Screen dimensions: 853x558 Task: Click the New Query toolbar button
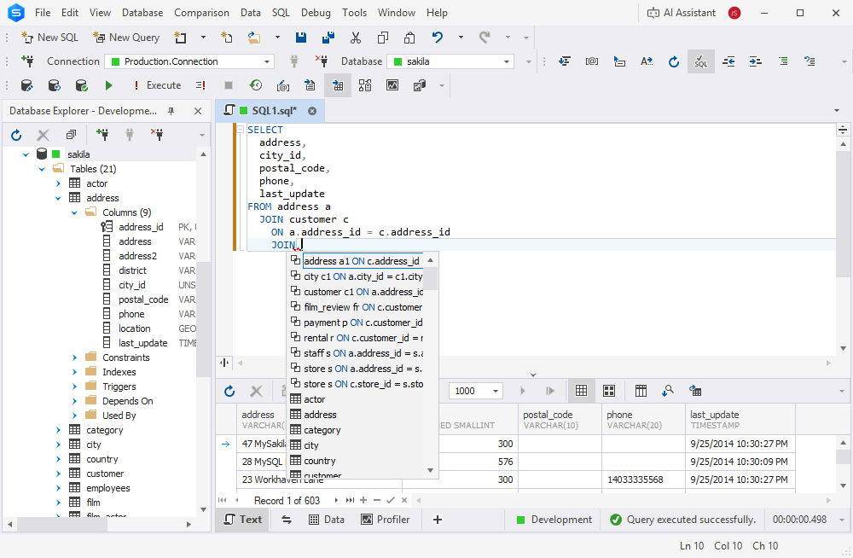[126, 37]
